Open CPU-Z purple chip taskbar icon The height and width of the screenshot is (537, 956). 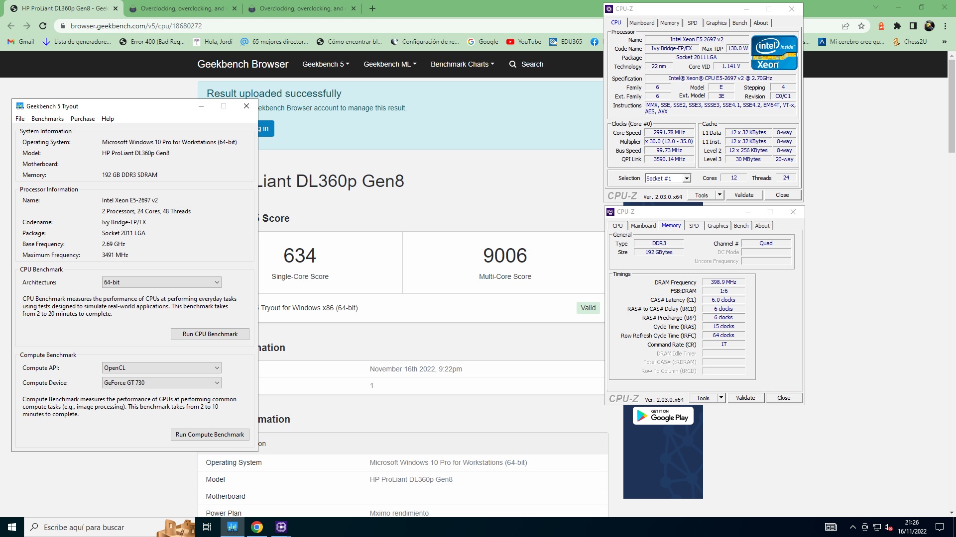coord(281,527)
